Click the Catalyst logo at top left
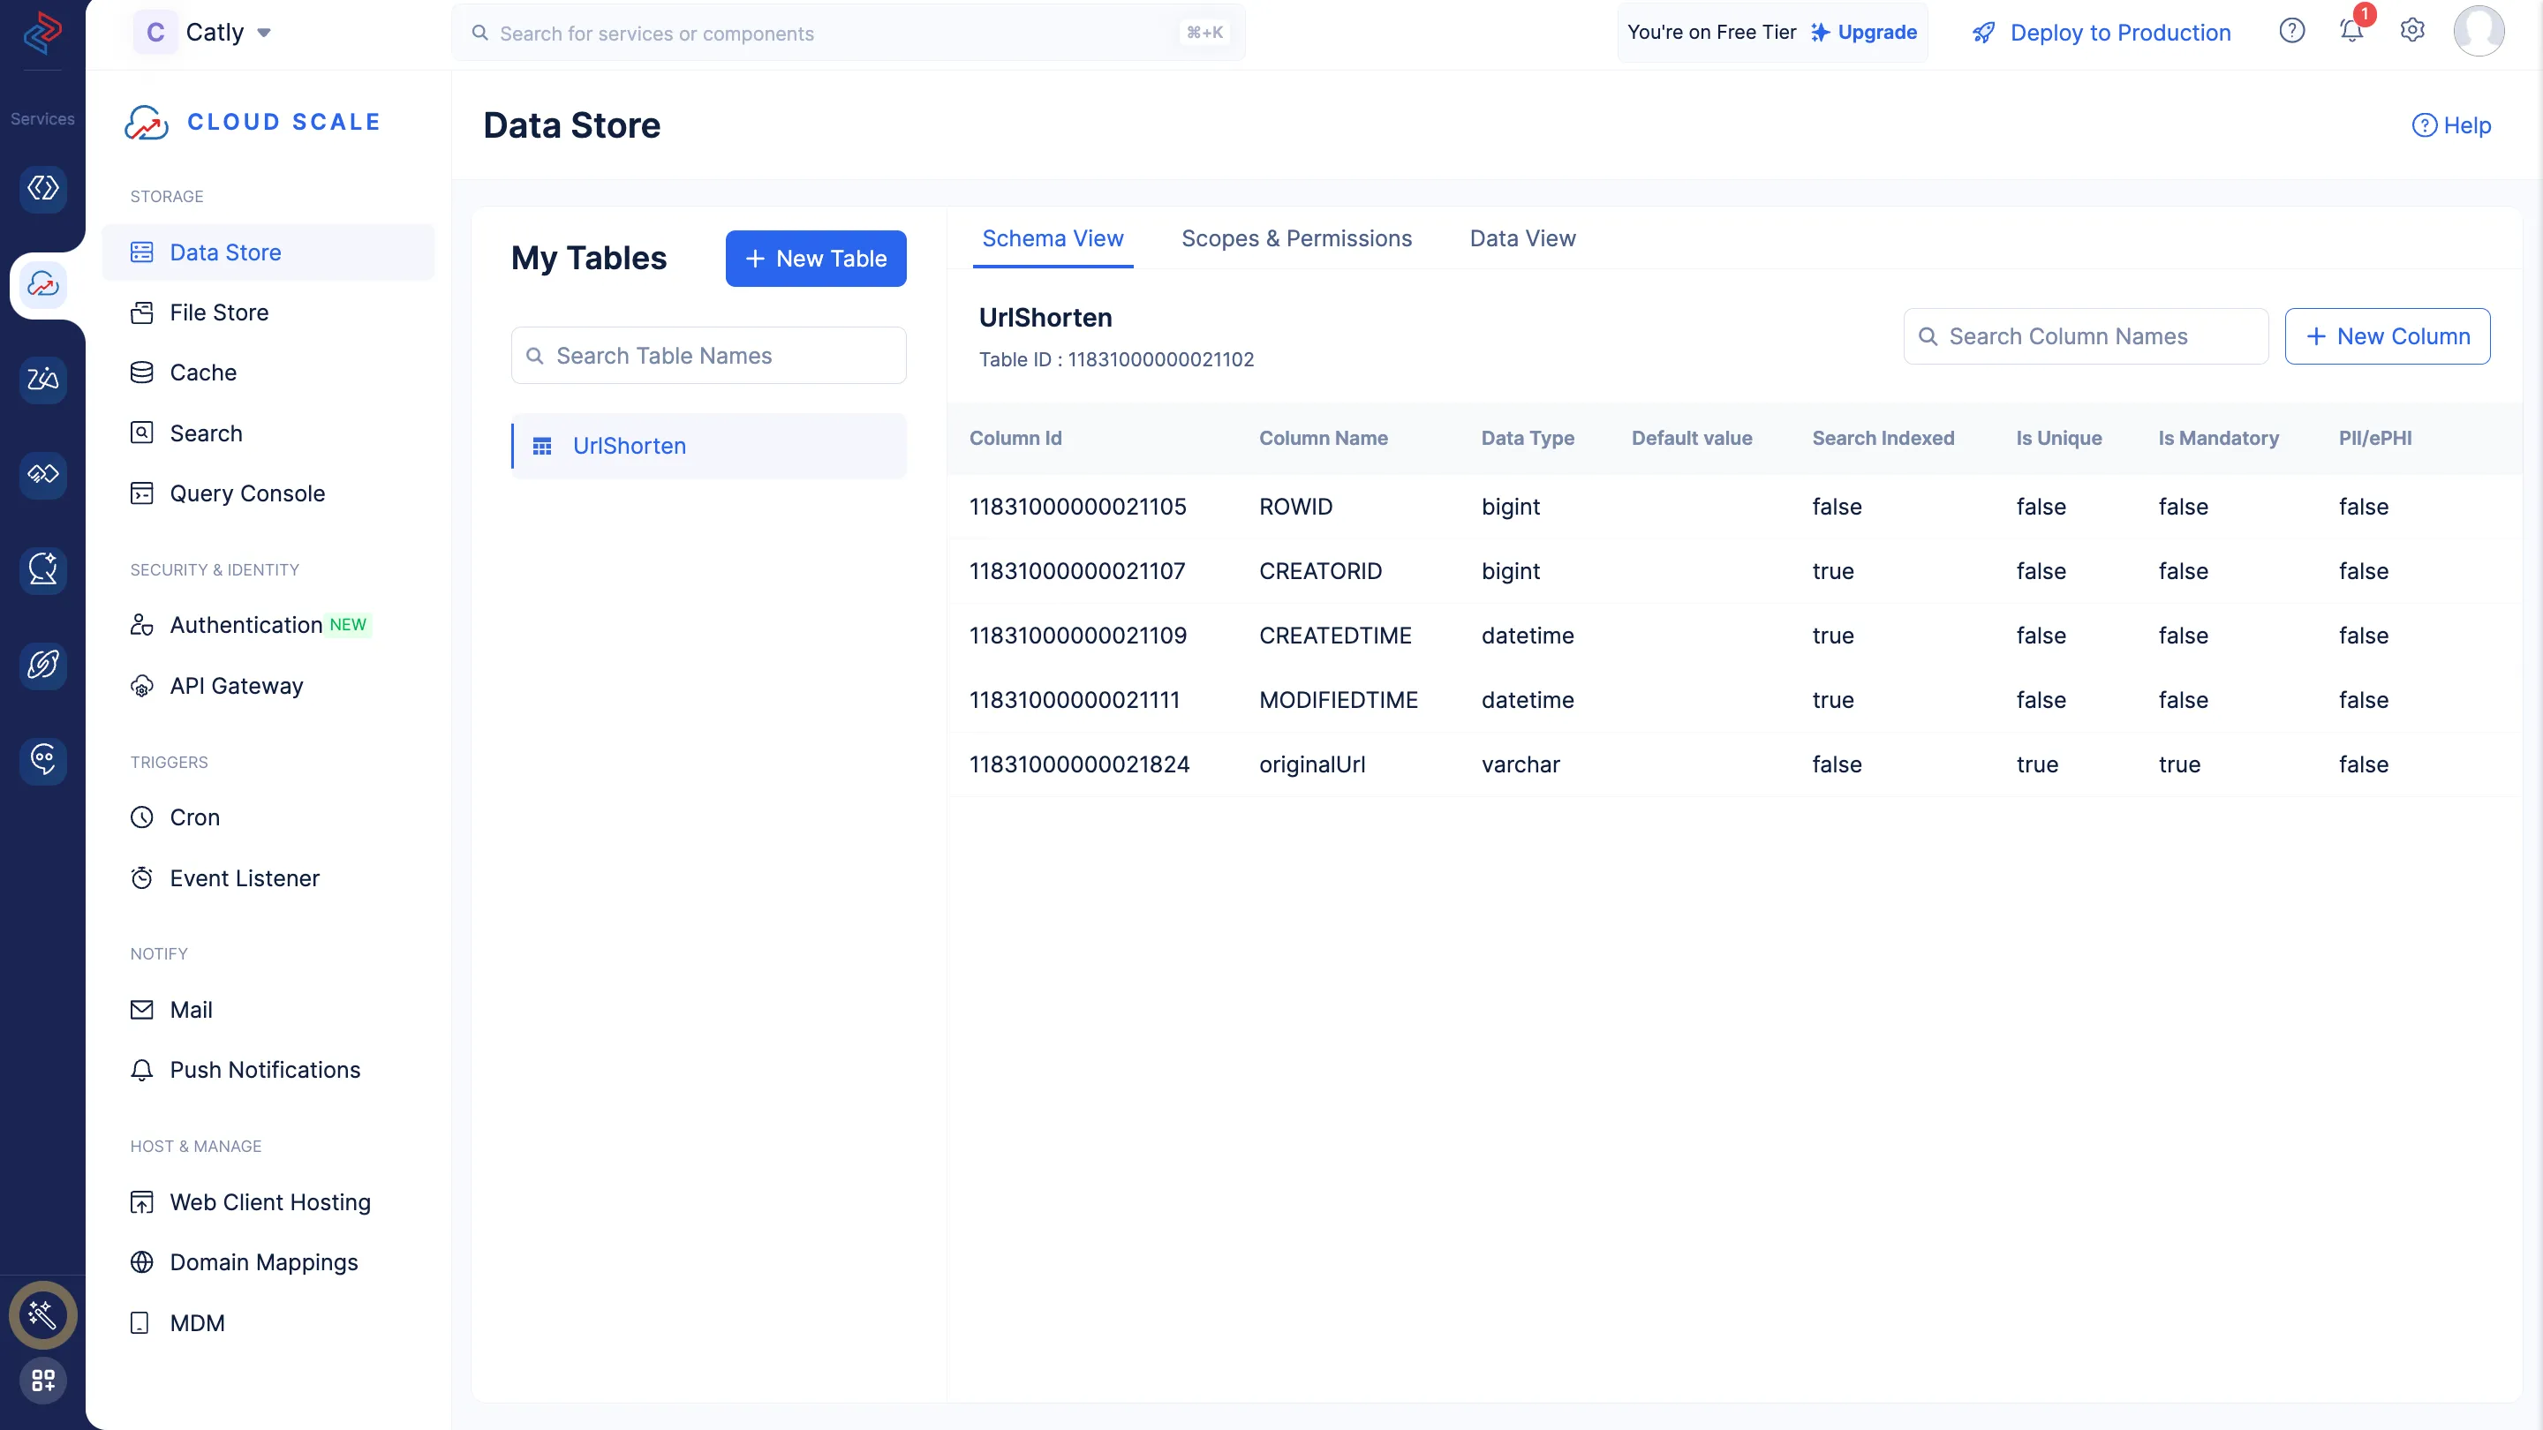 point(42,32)
